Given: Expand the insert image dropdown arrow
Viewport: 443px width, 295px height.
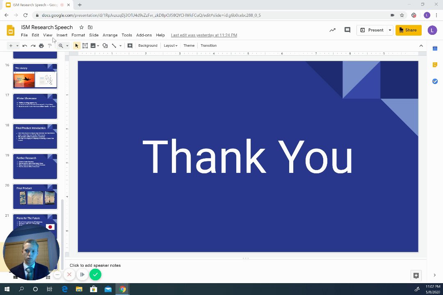Looking at the screenshot, I should tap(98, 46).
